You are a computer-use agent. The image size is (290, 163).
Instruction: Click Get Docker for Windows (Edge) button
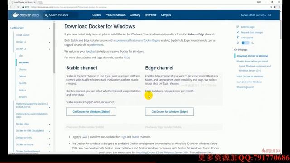(169, 112)
